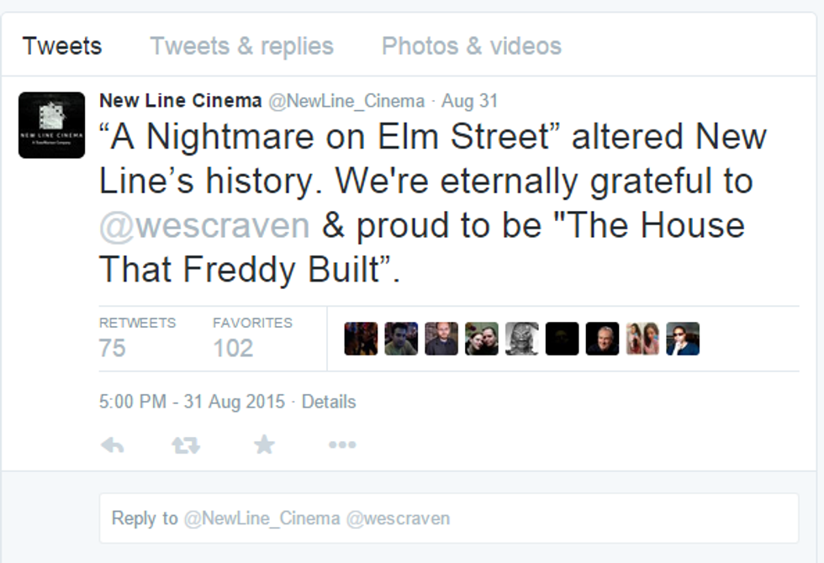
Task: Open the tweet Details link
Action: [x=329, y=402]
